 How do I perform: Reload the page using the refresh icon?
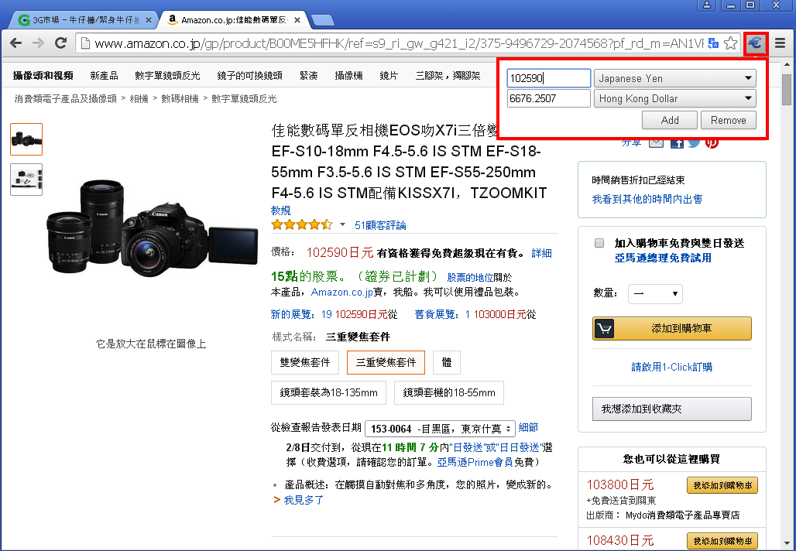click(60, 43)
